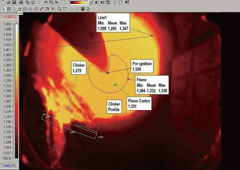Open the help pointer question-mark tool
The image size is (240, 170).
pos(127,2)
